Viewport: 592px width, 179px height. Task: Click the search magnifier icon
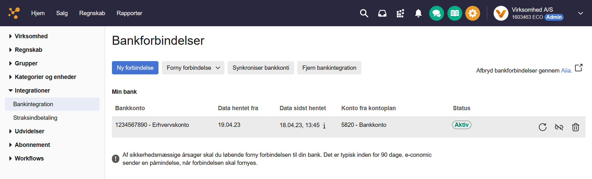[364, 13]
